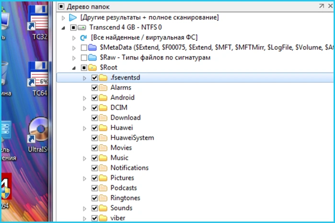The image size is (335, 223).
Task: Select the HuaweiSystem folder label
Action: [132, 138]
